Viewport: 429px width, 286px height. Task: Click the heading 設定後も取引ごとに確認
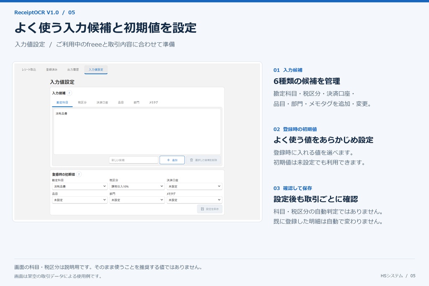[316, 199]
